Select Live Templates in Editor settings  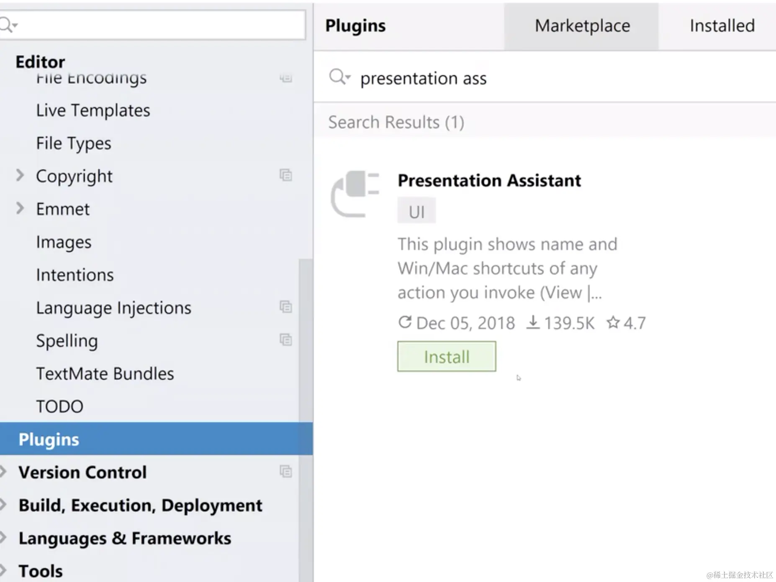tap(93, 110)
